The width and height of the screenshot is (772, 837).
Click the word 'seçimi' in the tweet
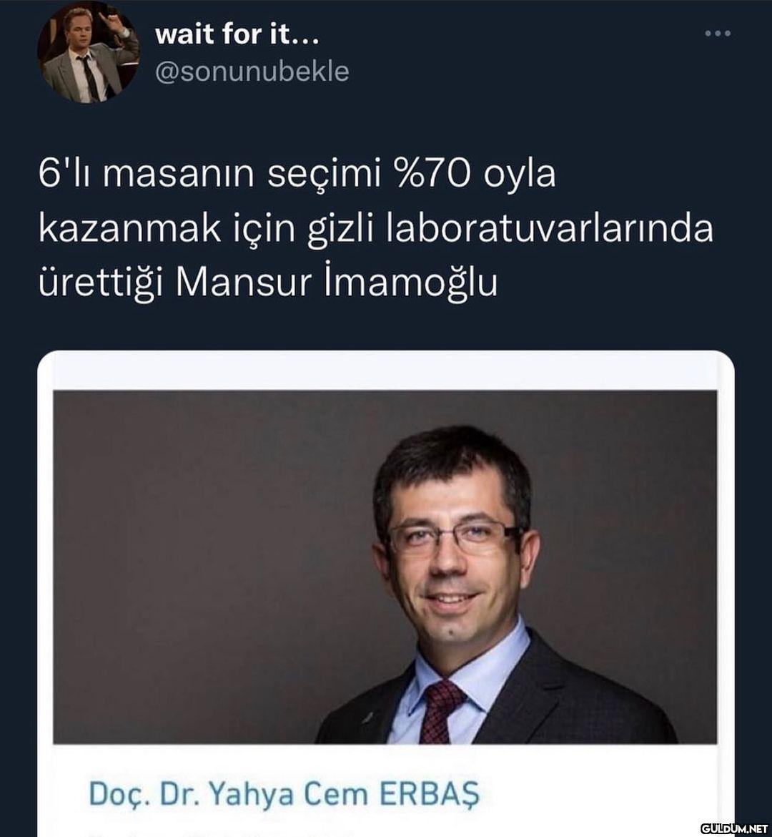tap(324, 176)
